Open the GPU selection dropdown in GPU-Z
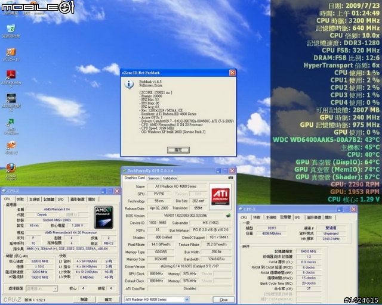 [187, 300]
